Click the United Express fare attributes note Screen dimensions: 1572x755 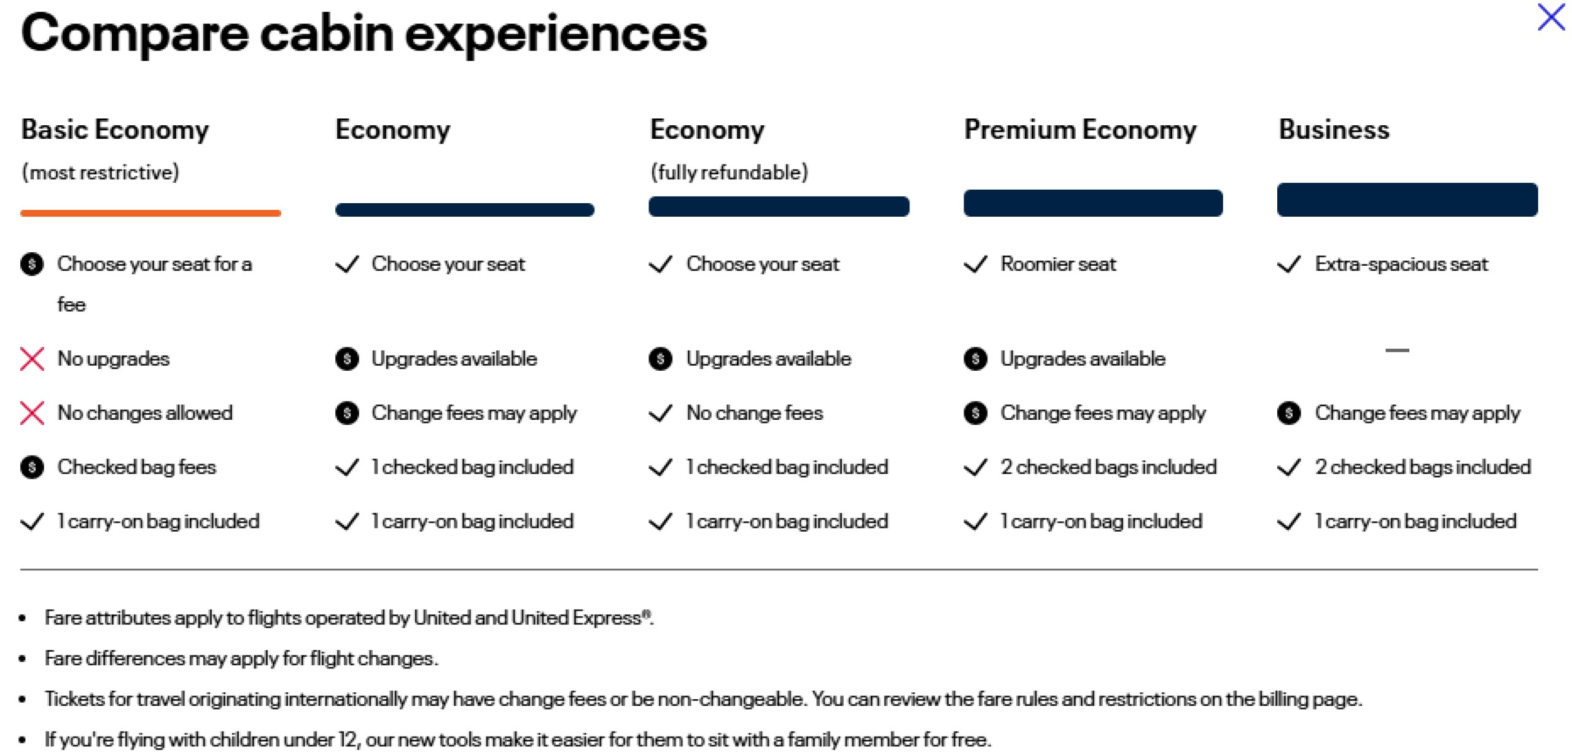tap(349, 618)
